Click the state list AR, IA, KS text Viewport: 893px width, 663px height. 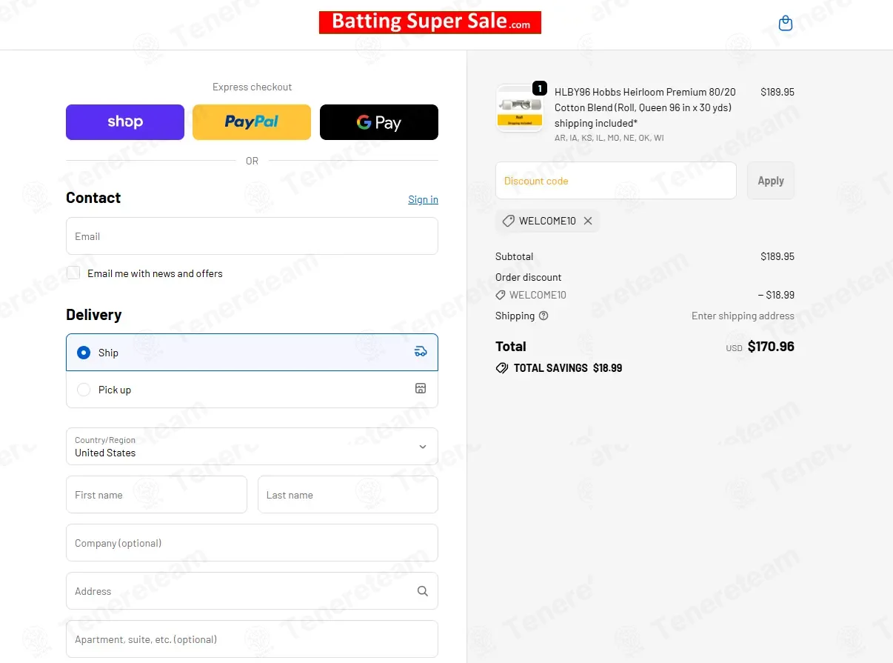[x=609, y=138]
